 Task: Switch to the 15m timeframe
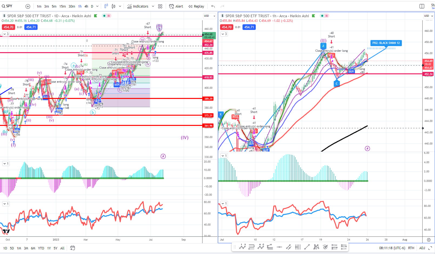[62, 6]
